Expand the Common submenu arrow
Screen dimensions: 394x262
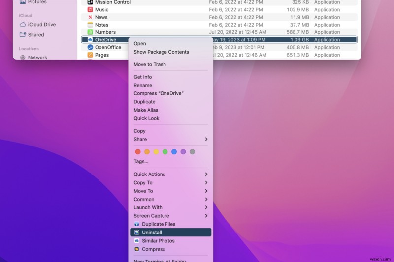(206, 199)
